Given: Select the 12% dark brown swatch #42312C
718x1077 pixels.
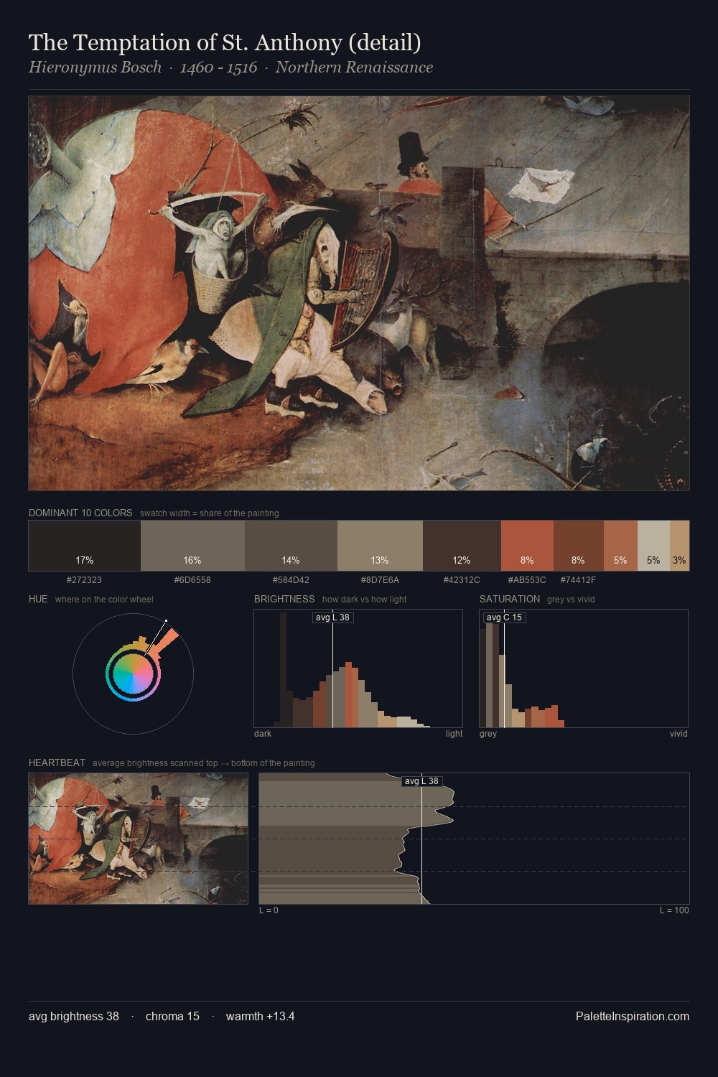Looking at the screenshot, I should 462,546.
